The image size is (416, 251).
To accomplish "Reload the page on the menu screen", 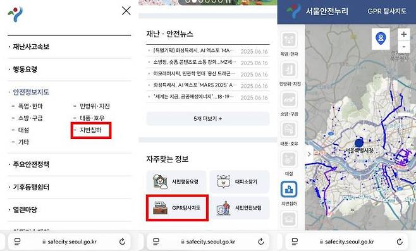I will click(x=122, y=242).
